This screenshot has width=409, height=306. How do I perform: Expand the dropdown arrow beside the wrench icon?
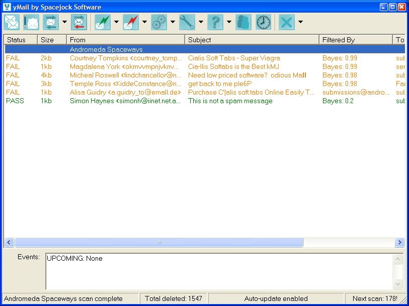pos(201,22)
